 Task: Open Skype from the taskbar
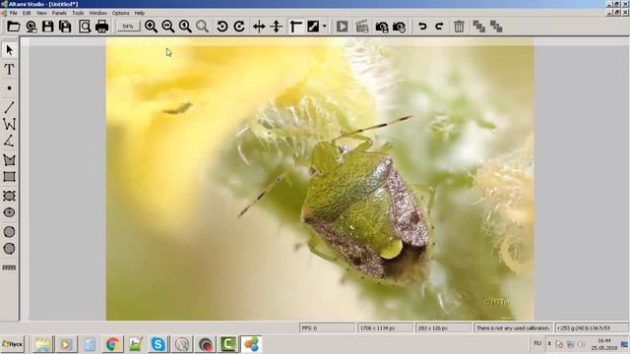(x=158, y=344)
